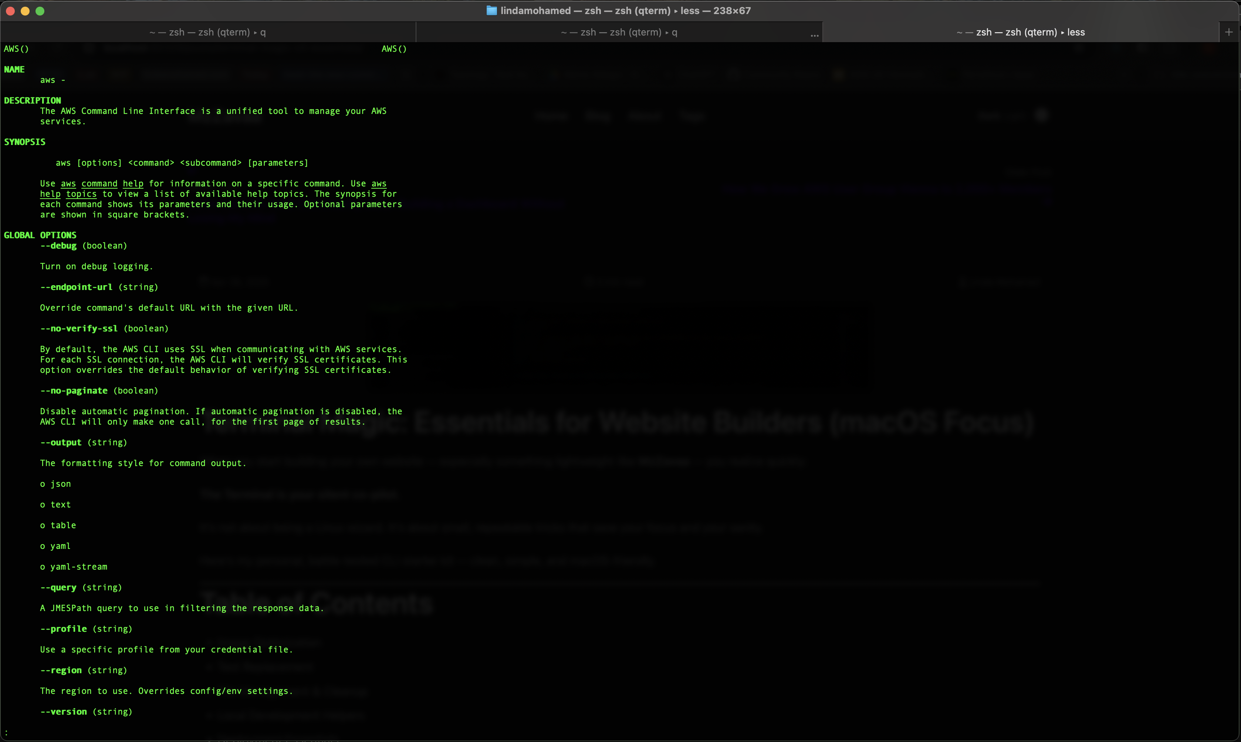This screenshot has width=1241, height=742.
Task: Click the activity ellipsis on second tab
Action: pos(814,35)
